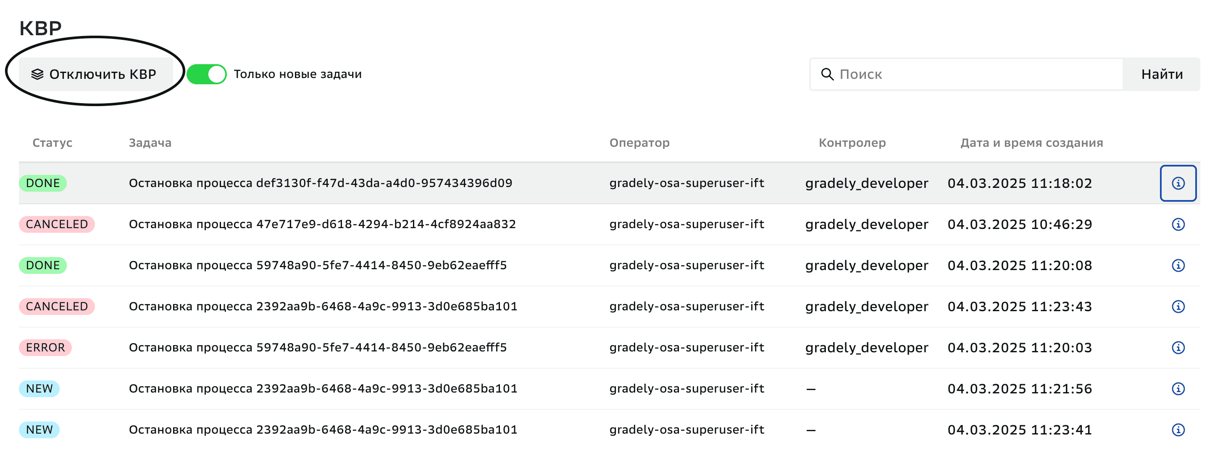Click info icon for 11:20:08 DONE task

(x=1178, y=265)
